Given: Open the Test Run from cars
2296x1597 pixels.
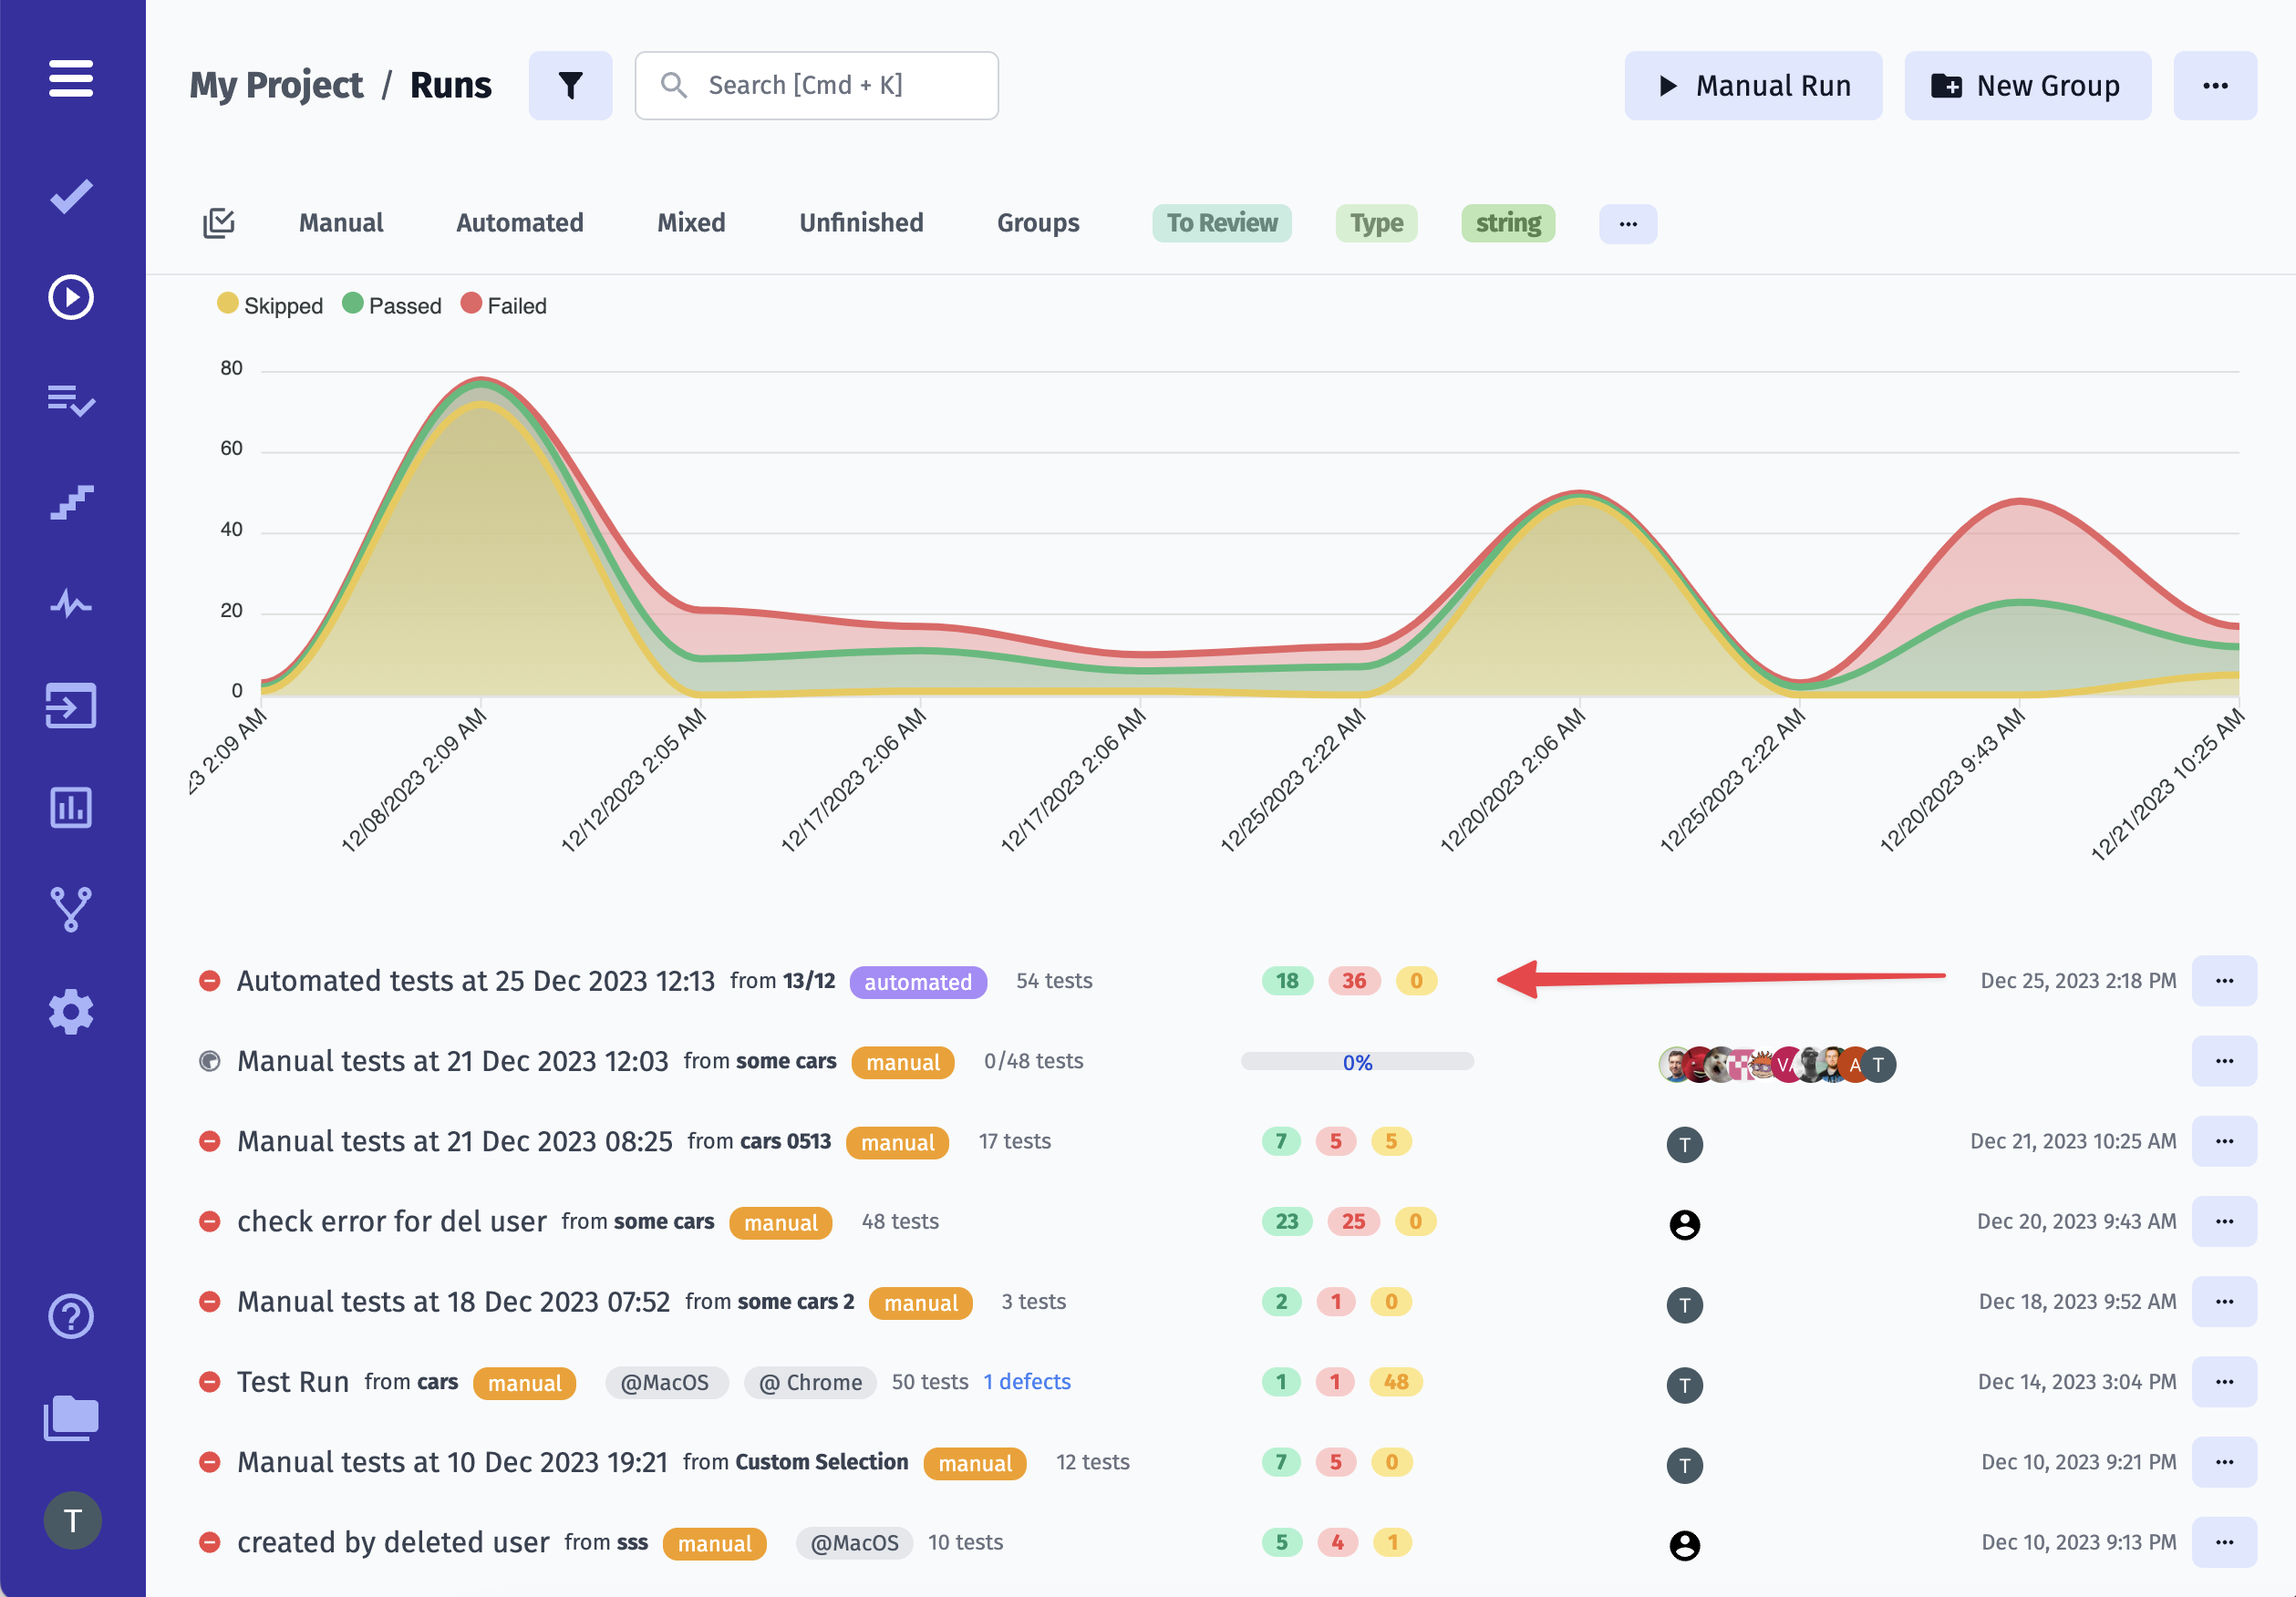Looking at the screenshot, I should (293, 1381).
